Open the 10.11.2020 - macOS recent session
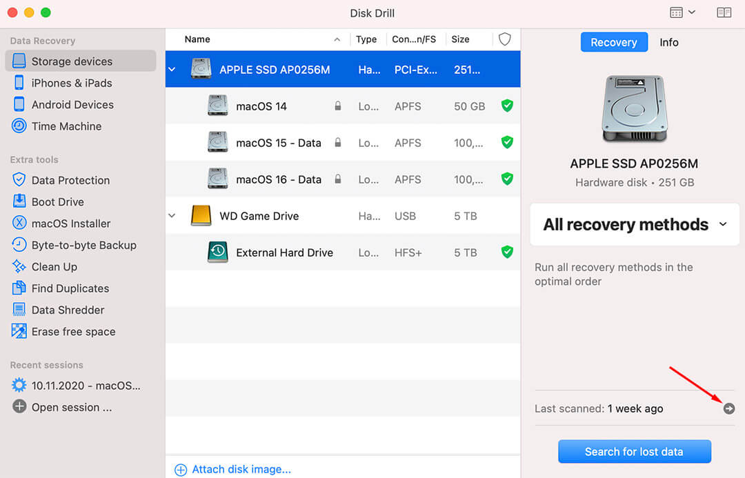 pos(86,386)
